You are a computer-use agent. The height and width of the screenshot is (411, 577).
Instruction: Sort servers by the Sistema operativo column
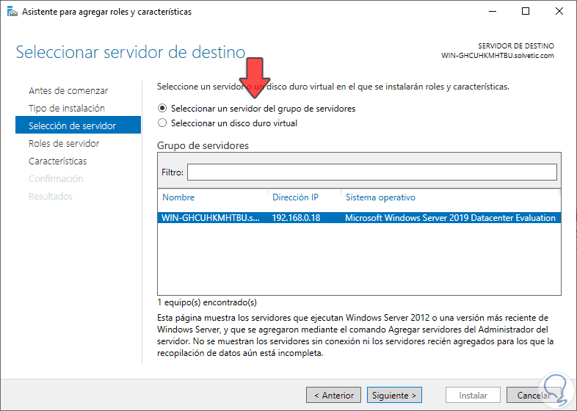point(380,197)
